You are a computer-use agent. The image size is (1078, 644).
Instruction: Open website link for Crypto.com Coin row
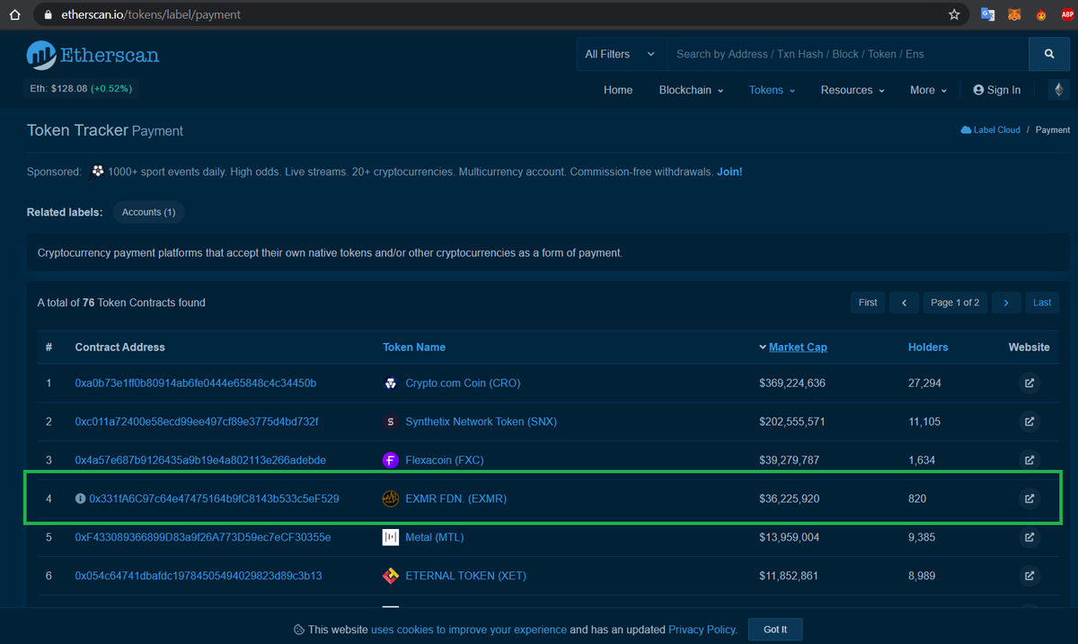click(x=1029, y=384)
